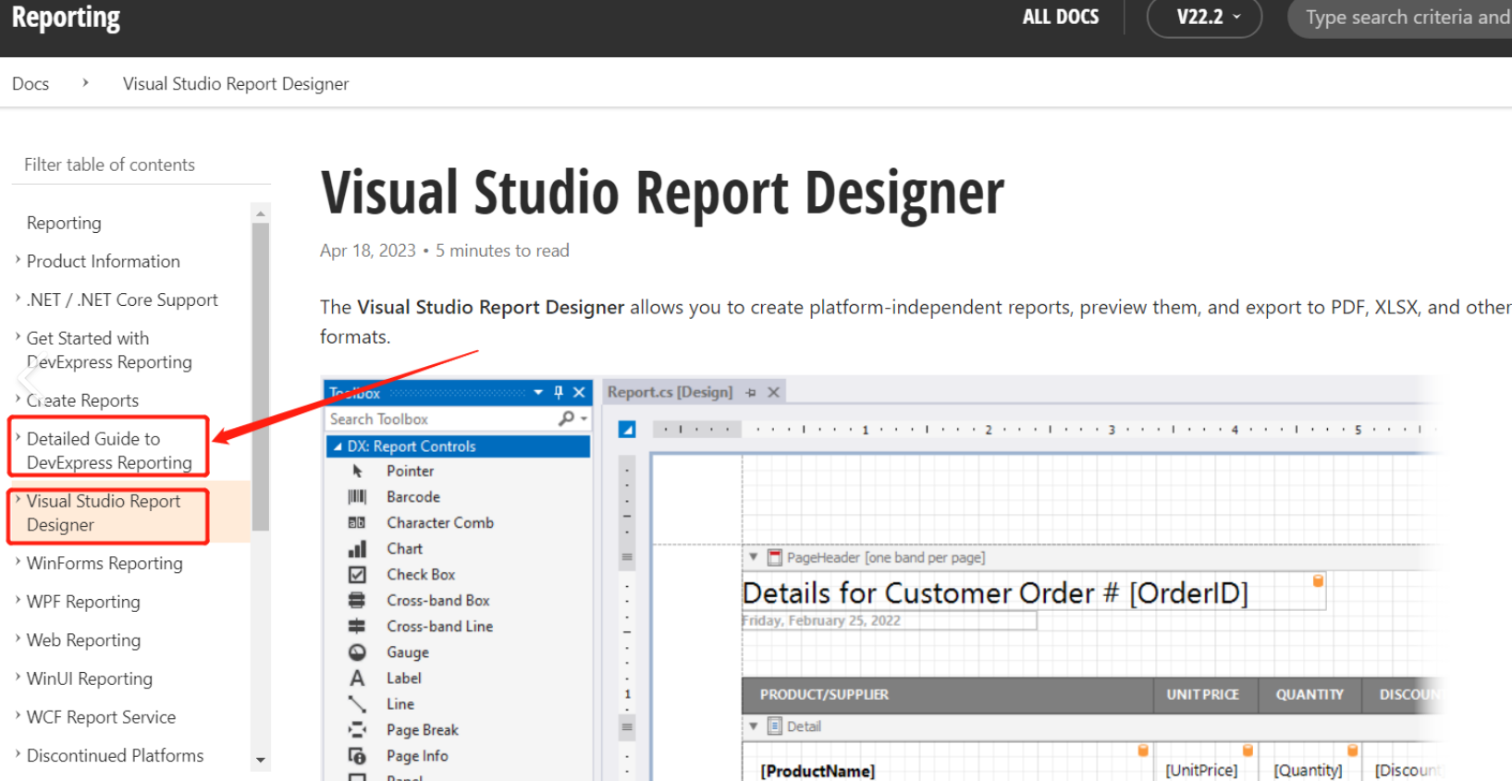Open the V22.2 version dropdown
The image size is (1512, 781).
pos(1204,18)
